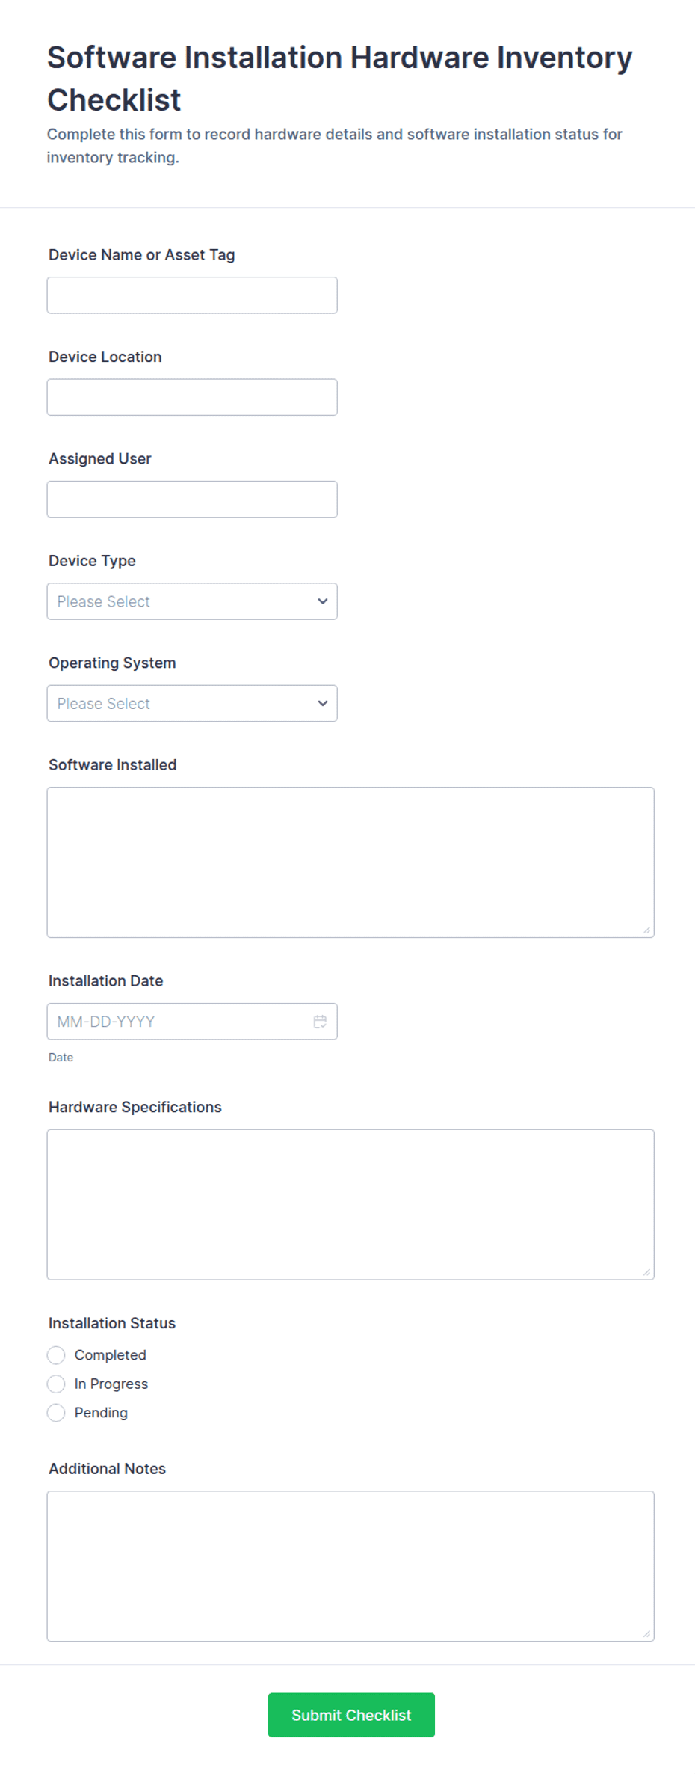Open the Operating System dropdown
Screen dimensions: 695x1774
[192, 703]
